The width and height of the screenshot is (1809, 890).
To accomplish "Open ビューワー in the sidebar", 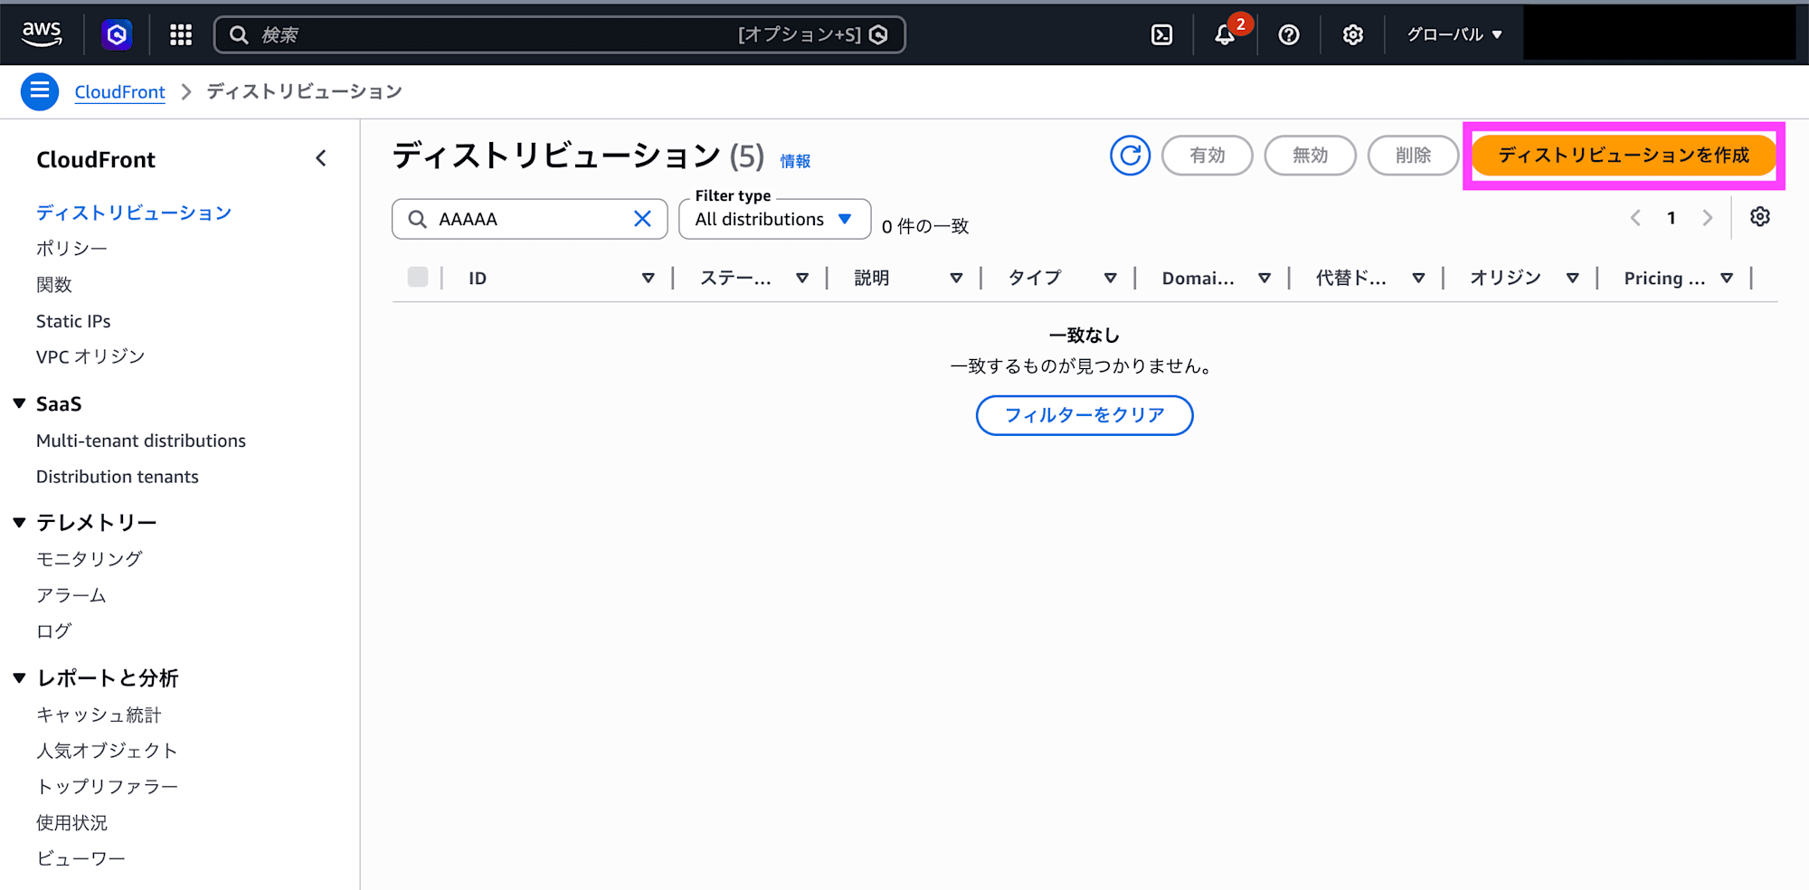I will tap(81, 858).
